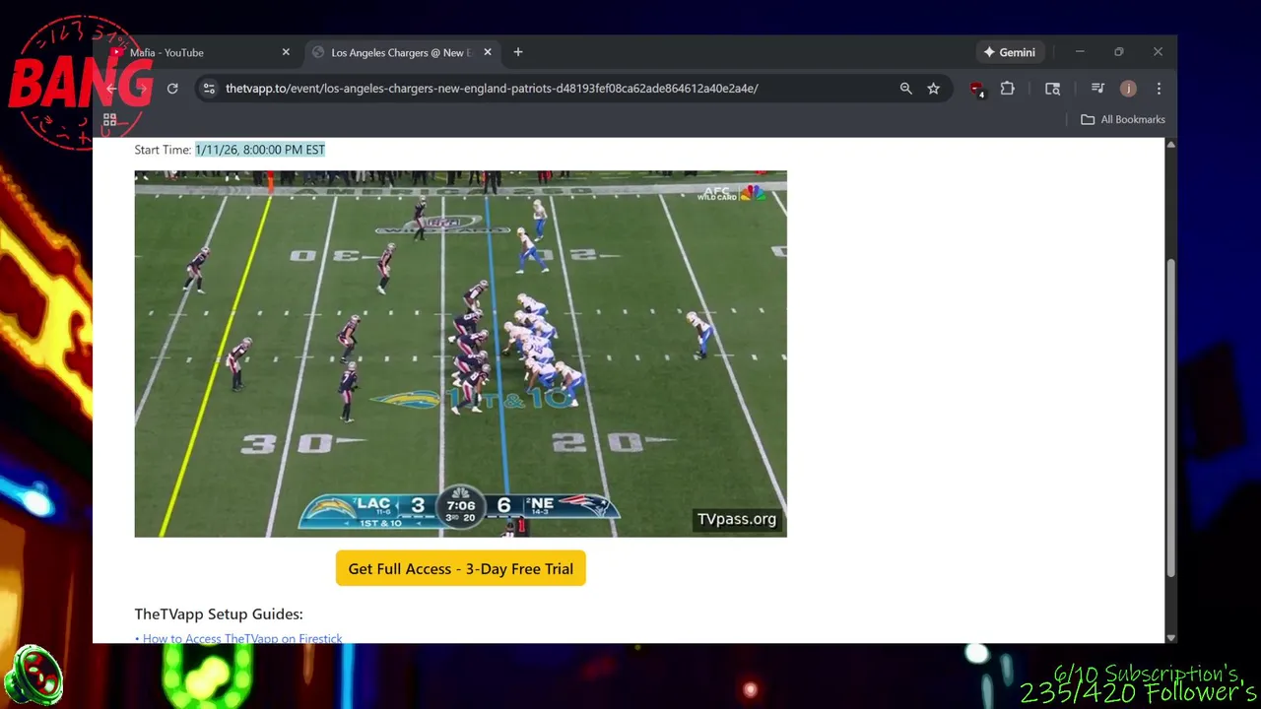Close the Mafia - YouTube tab
This screenshot has width=1261, height=709.
(286, 52)
